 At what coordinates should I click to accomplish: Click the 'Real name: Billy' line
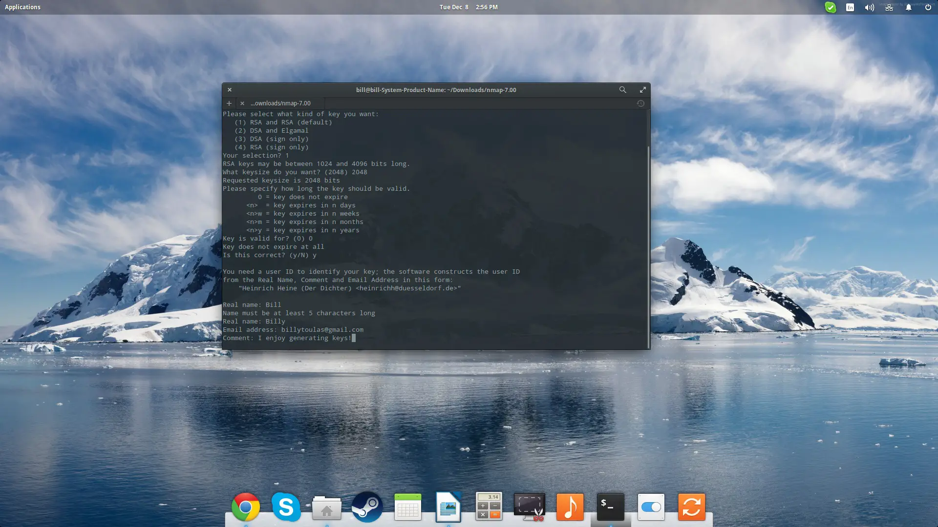point(254,322)
